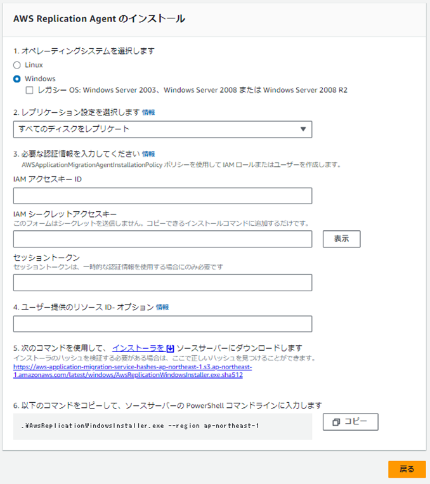Click the インストーラを download link
This screenshot has width=430, height=484.
139,348
